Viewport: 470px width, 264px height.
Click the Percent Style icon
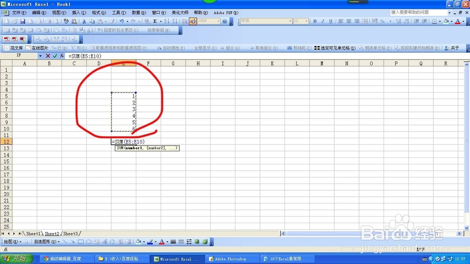tap(383, 21)
